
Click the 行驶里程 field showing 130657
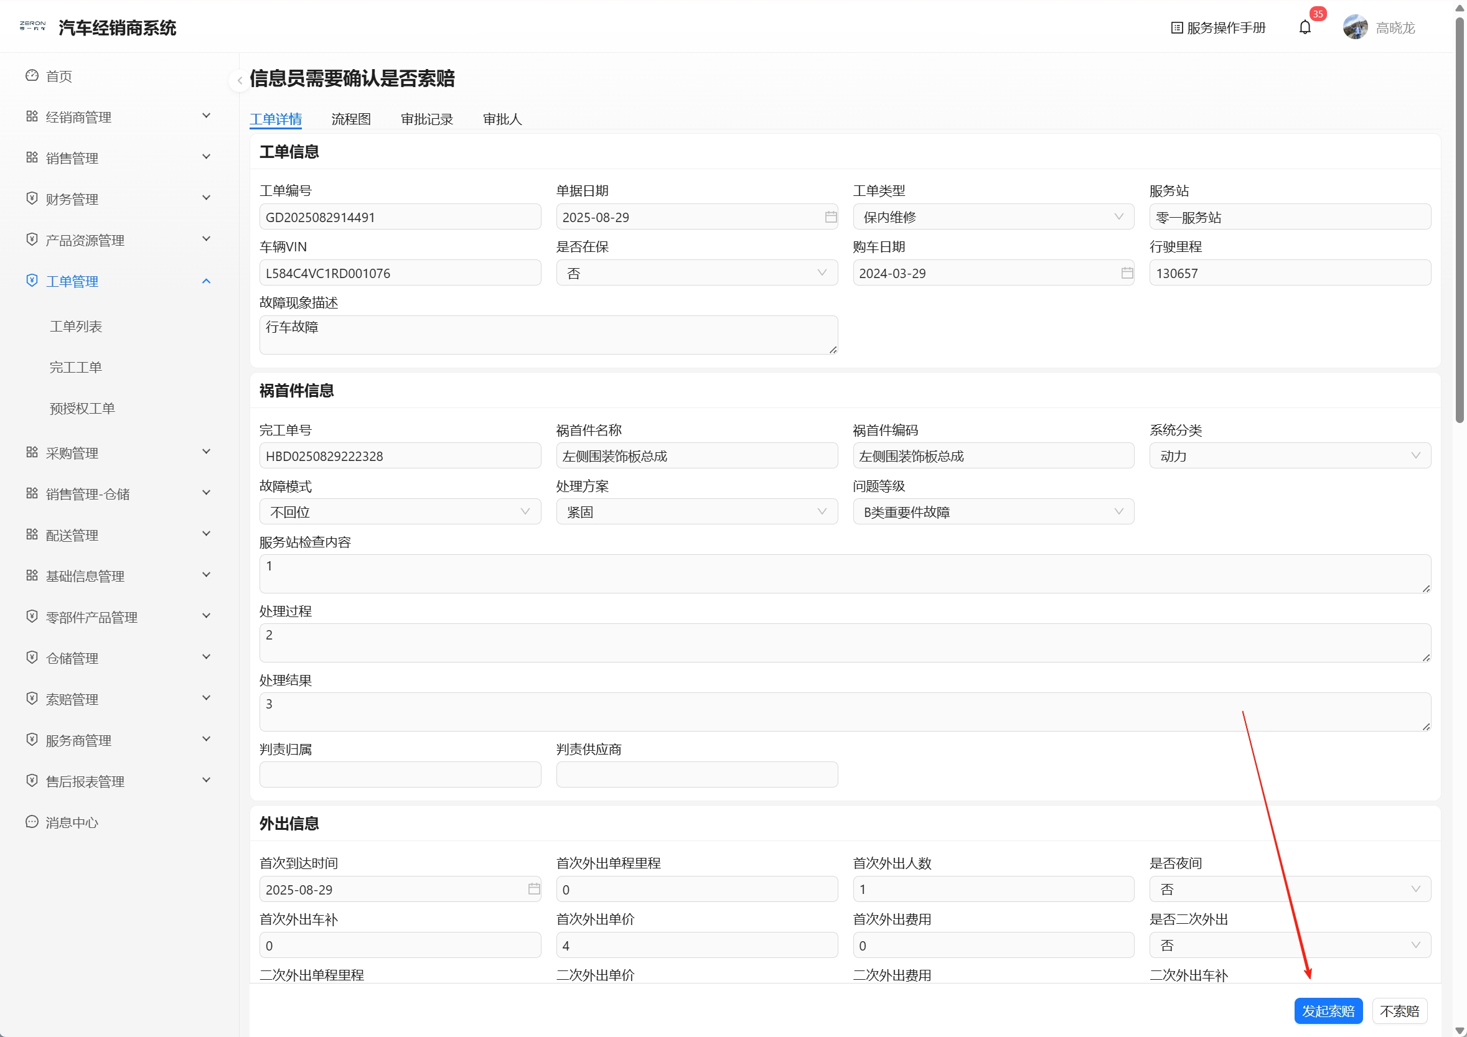pos(1290,273)
